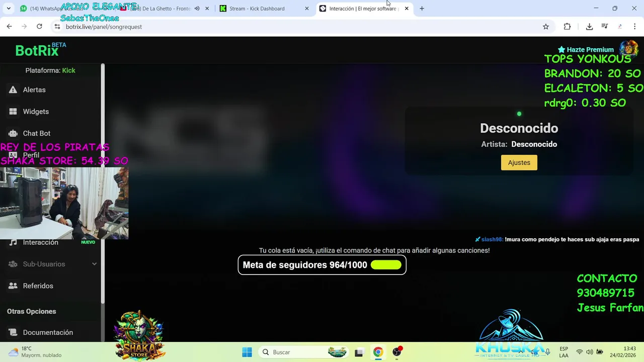Click the Chat Bot robot icon
The width and height of the screenshot is (644, 362).
tap(13, 133)
